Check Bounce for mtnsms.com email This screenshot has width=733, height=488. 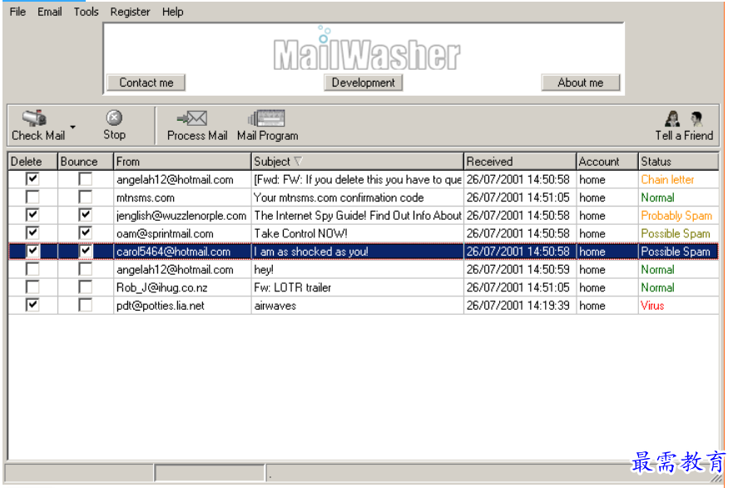(x=85, y=197)
